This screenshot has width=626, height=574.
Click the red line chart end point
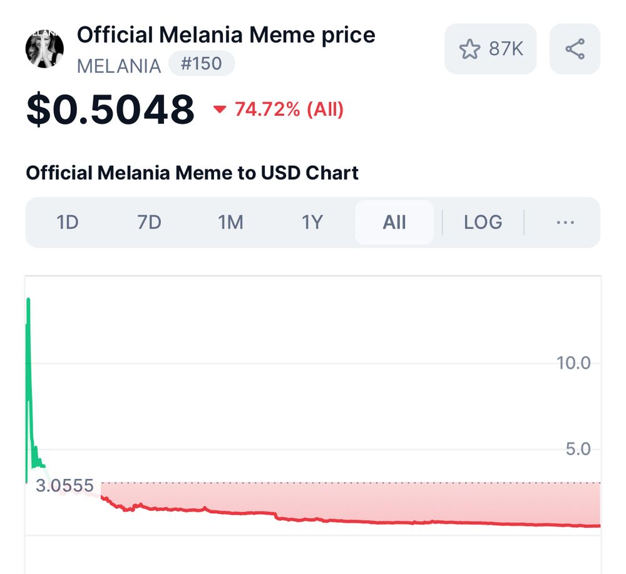(x=598, y=526)
